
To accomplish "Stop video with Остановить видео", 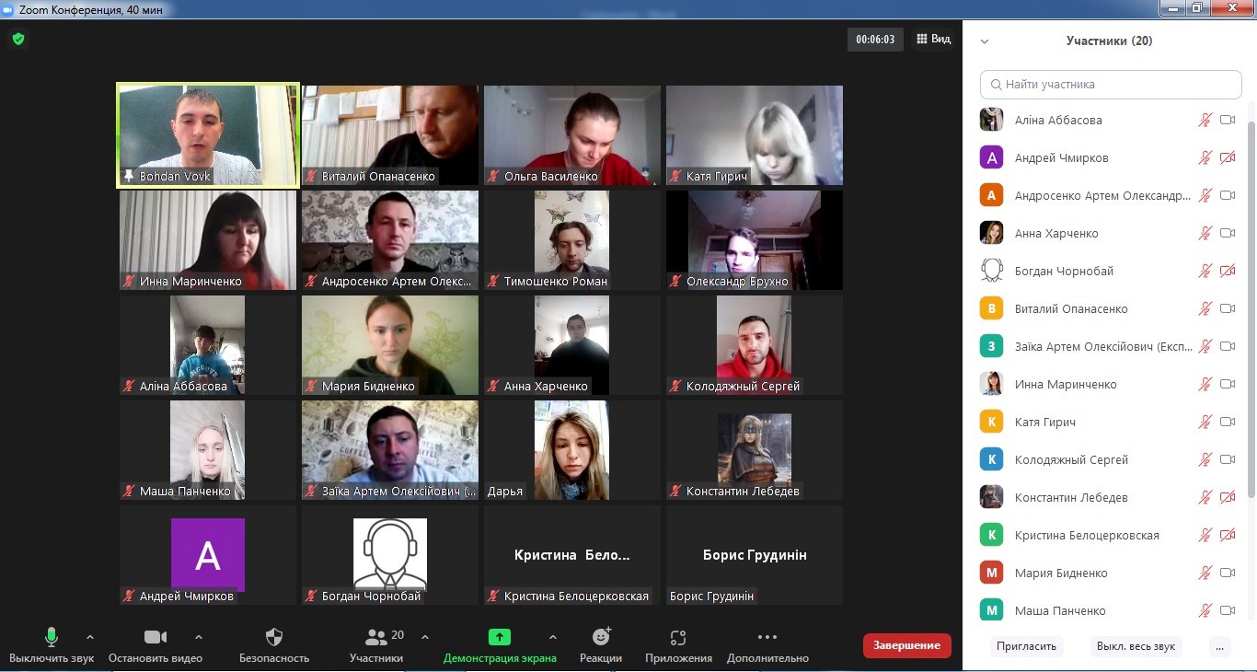I will (x=156, y=637).
